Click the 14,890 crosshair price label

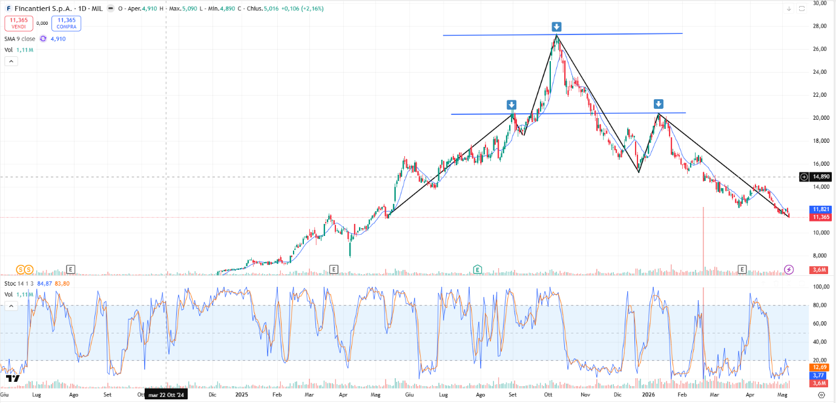click(x=821, y=177)
